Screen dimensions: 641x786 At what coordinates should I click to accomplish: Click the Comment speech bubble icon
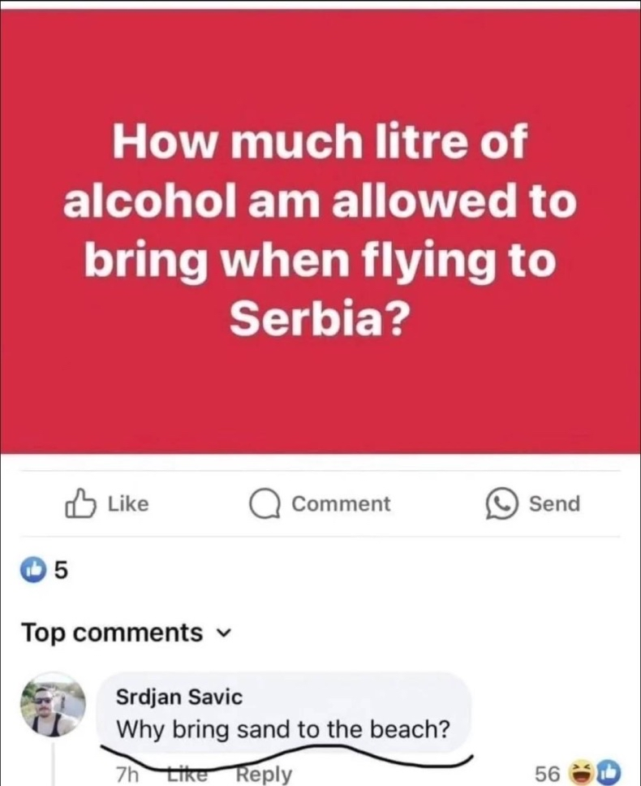coord(263,504)
